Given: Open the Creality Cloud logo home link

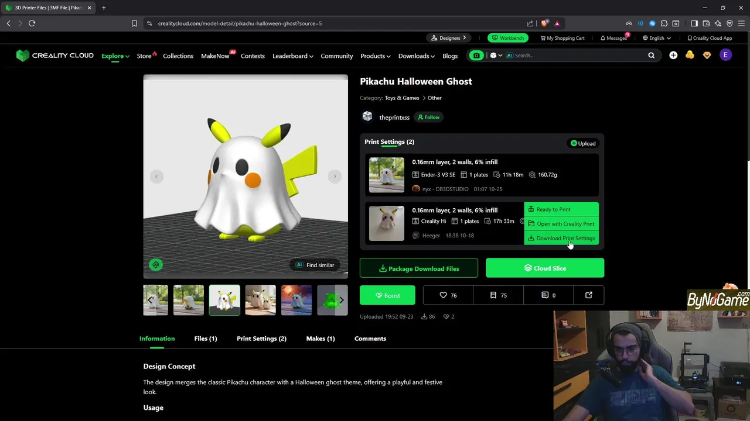Looking at the screenshot, I should (54, 56).
